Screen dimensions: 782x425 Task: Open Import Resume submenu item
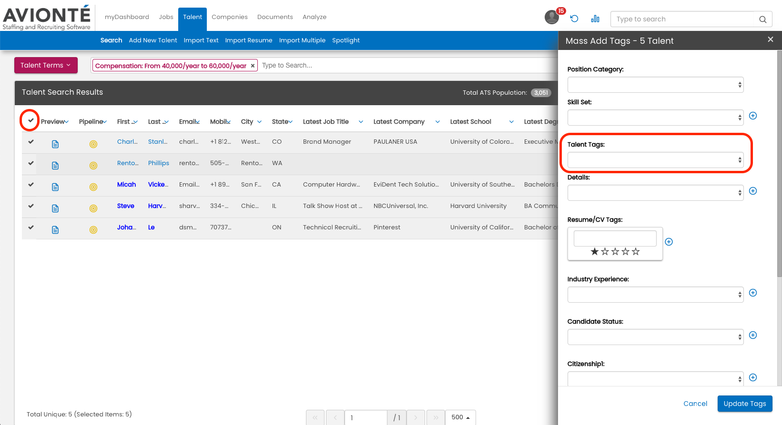coord(249,40)
